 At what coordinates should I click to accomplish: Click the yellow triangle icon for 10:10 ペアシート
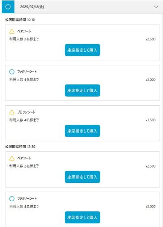pos(12,31)
